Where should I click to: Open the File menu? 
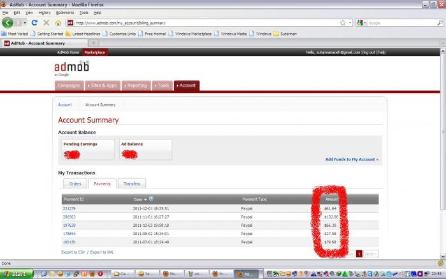click(5, 13)
